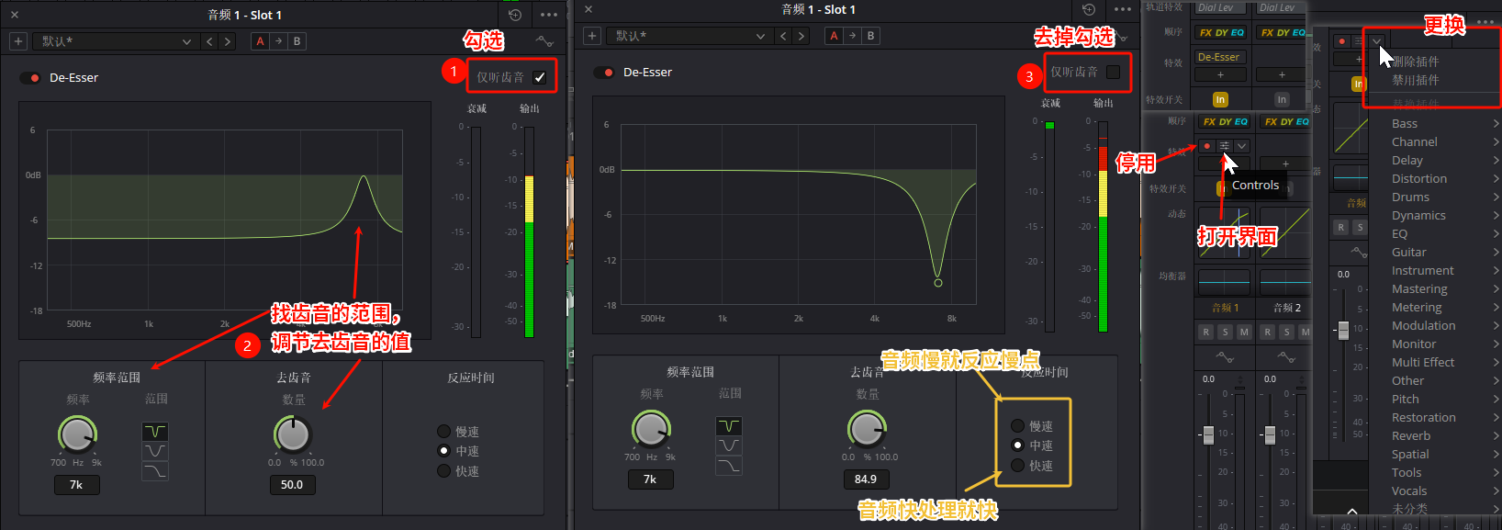Select the B comparison state in left window
Screen dimensions: 1502x530
pyautogui.click(x=297, y=41)
